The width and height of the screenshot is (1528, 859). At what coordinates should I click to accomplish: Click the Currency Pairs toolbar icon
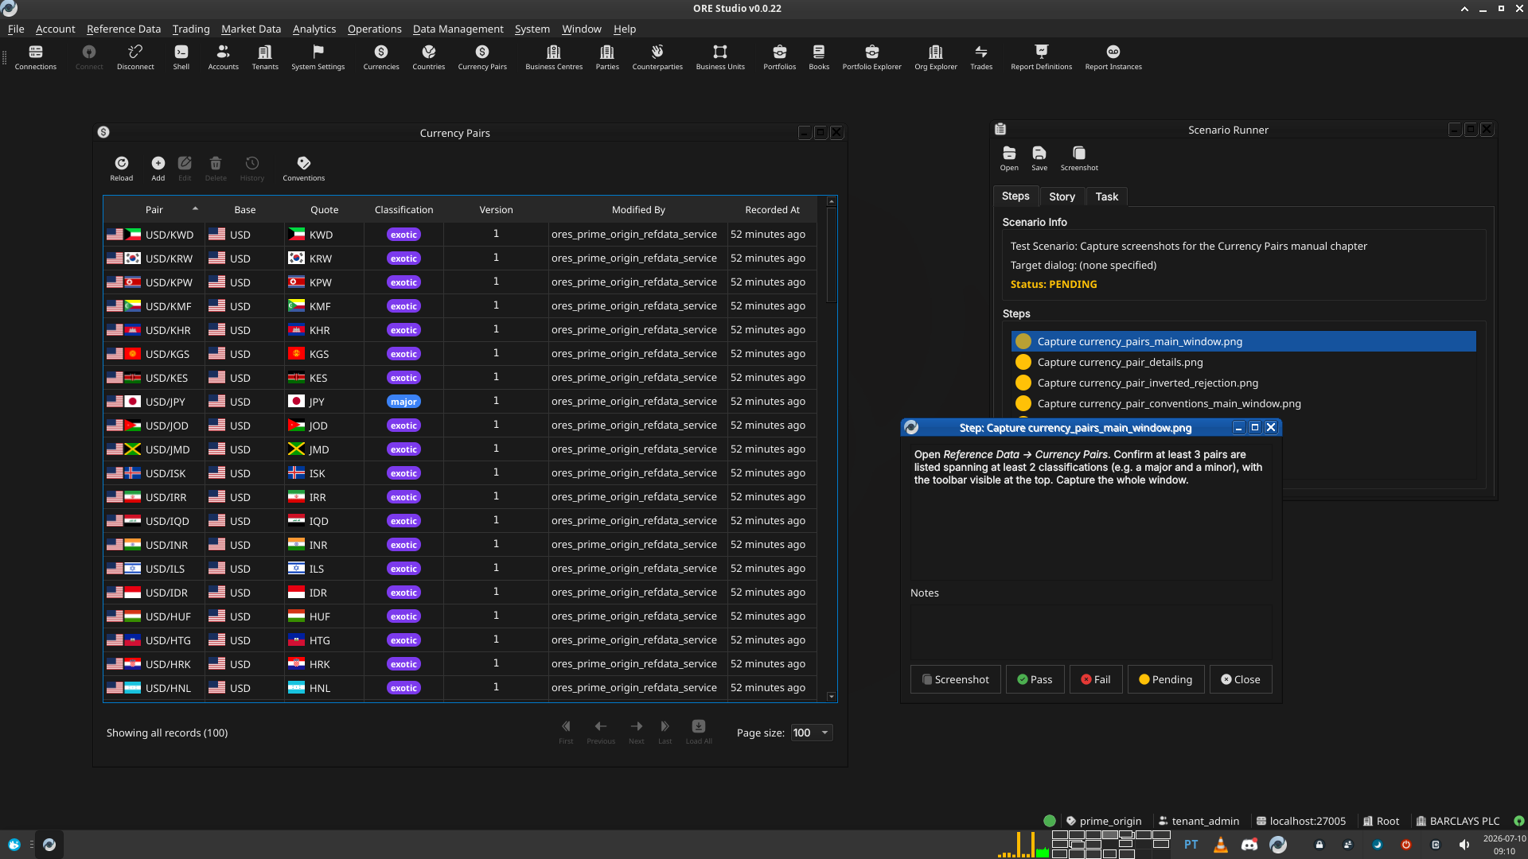482,57
